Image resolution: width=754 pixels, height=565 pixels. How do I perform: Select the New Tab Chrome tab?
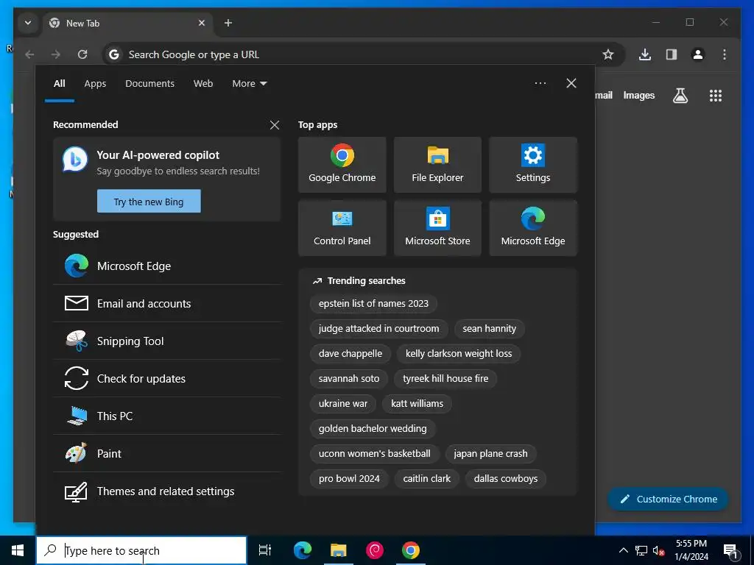[x=127, y=23]
